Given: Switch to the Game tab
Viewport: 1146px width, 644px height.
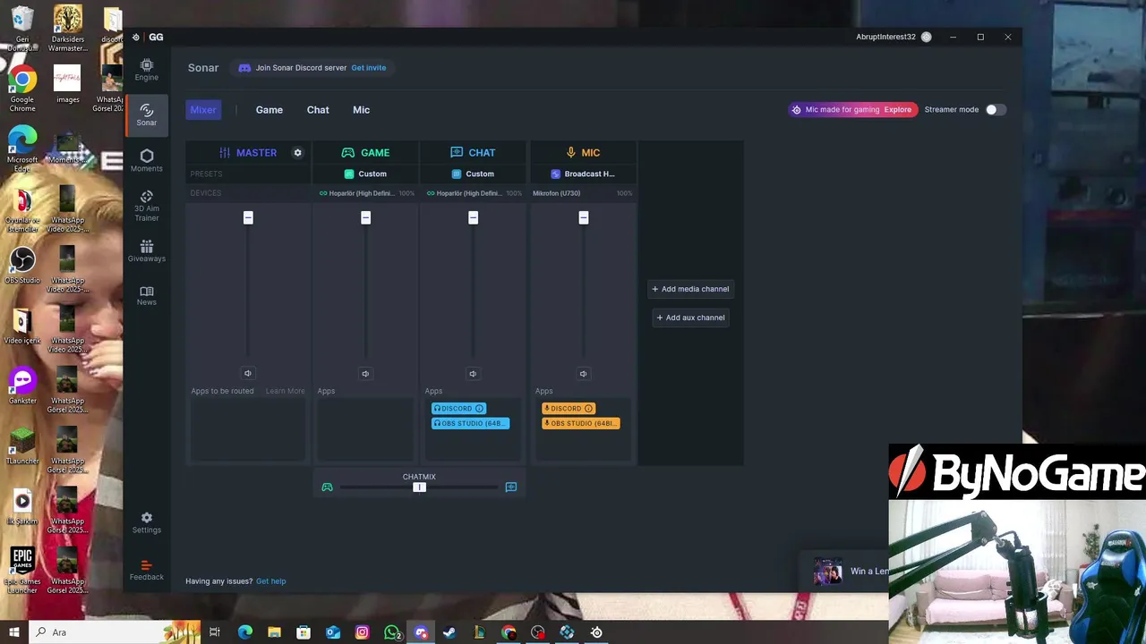Looking at the screenshot, I should tap(269, 110).
